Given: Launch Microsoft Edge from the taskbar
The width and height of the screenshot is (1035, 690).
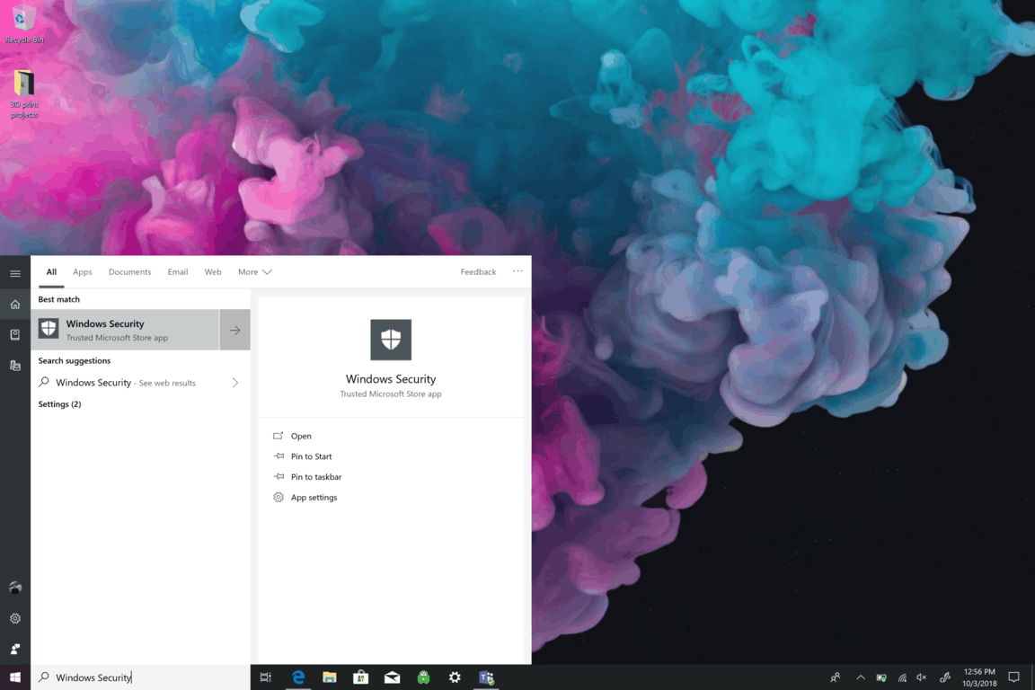Looking at the screenshot, I should click(x=298, y=677).
